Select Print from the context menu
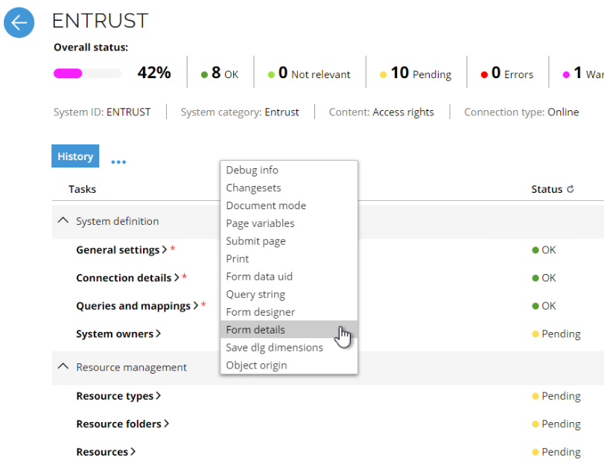The height and width of the screenshot is (469, 604). pyautogui.click(x=289, y=258)
